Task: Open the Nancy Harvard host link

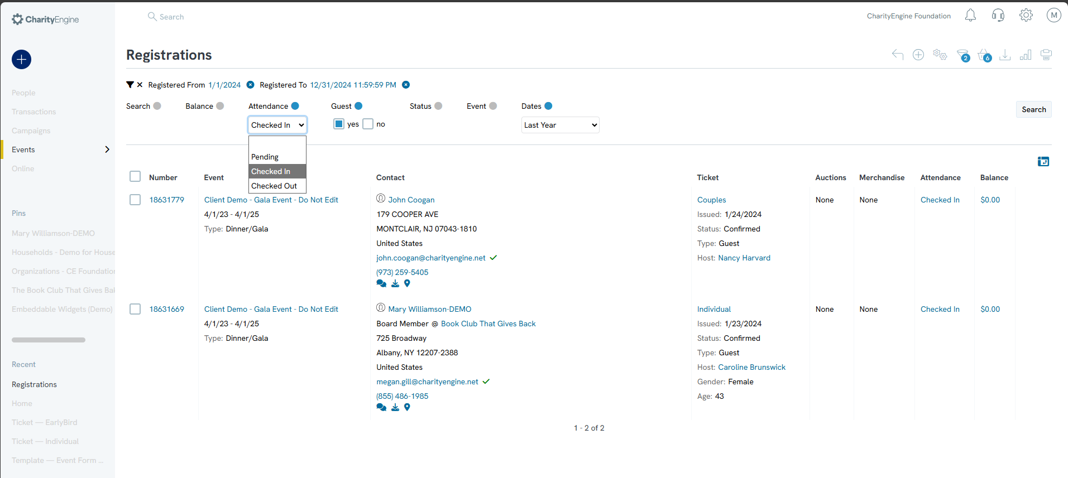Action: tap(744, 258)
